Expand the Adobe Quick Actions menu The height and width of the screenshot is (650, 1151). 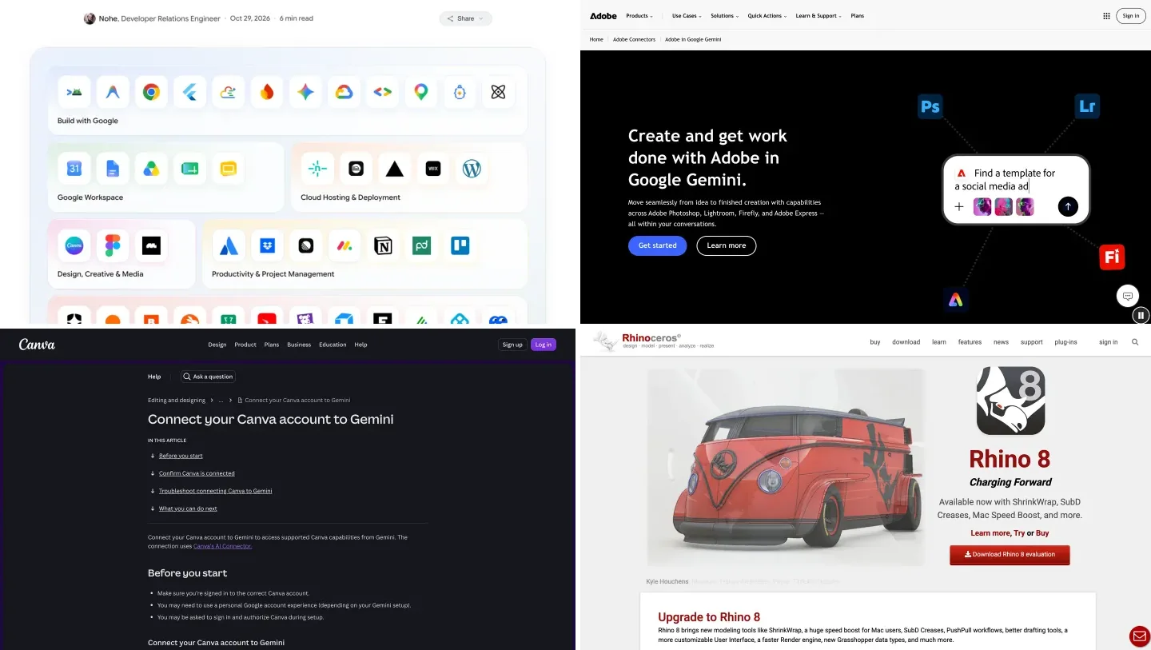[767, 16]
